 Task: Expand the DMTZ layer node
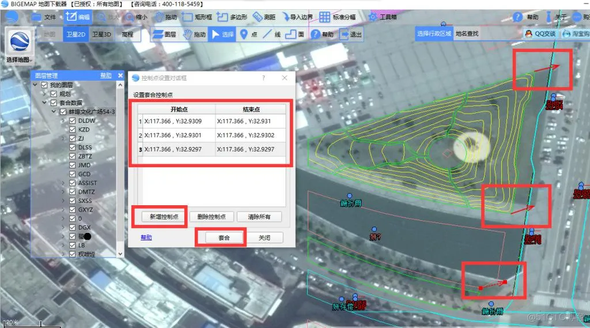coord(63,192)
